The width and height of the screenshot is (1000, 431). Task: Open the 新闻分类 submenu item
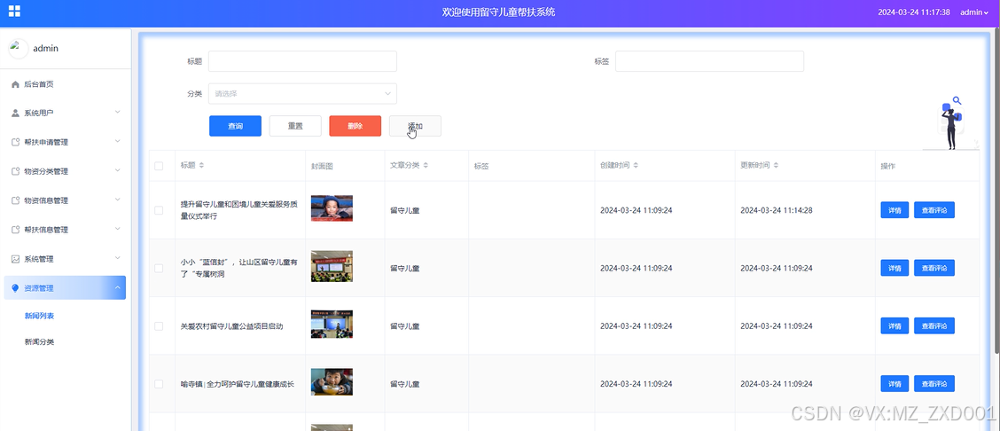pos(39,341)
